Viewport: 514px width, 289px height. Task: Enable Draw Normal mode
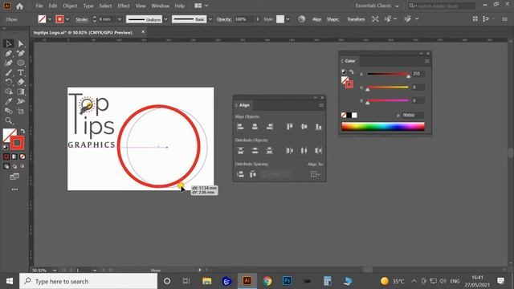(6, 166)
